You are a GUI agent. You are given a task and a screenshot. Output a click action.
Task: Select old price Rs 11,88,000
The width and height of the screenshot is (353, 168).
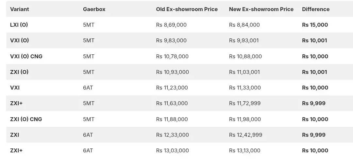click(x=172, y=119)
